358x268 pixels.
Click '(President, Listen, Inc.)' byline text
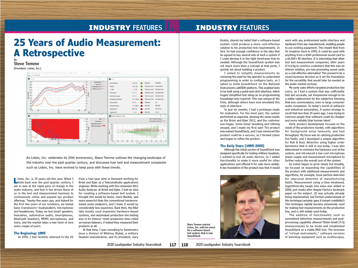[28, 68]
